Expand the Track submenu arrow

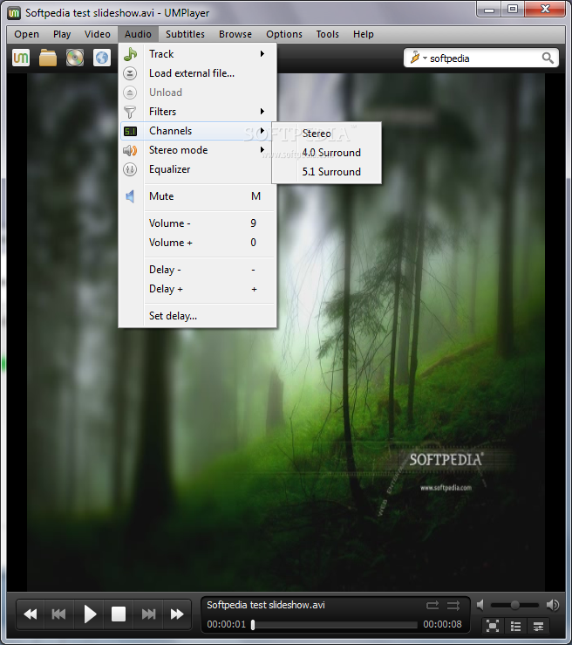[x=262, y=54]
